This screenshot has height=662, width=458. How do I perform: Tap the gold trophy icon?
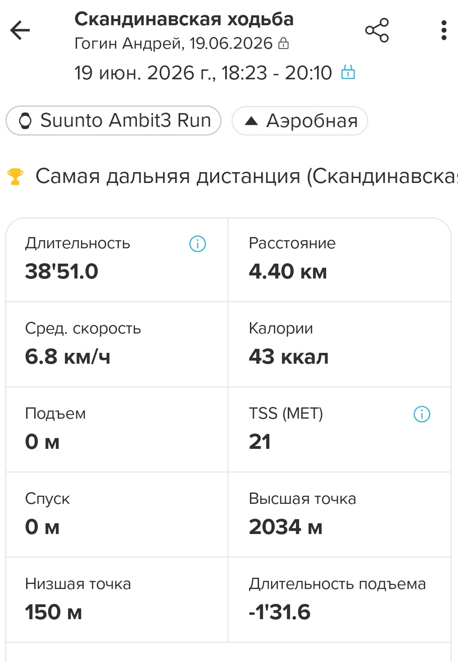point(15,177)
